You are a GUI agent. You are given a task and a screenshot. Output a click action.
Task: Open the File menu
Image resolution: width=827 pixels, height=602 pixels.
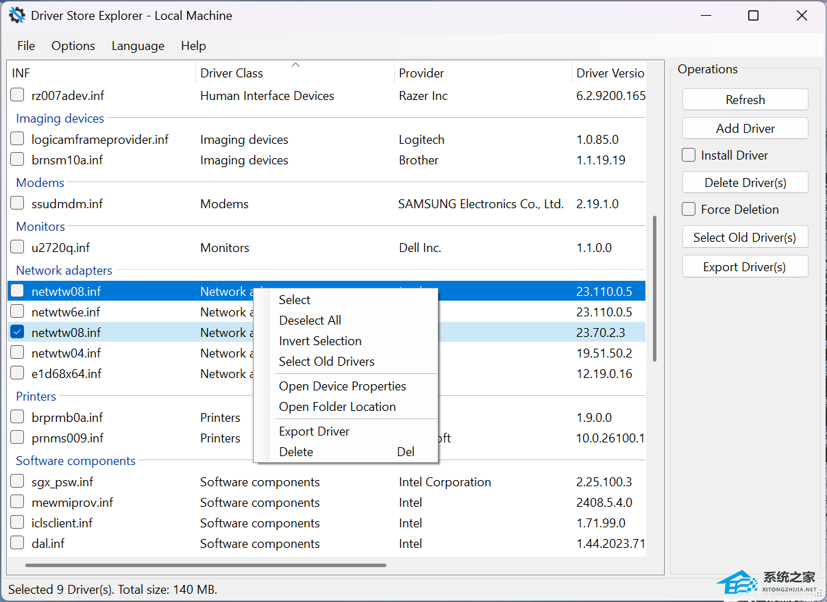tap(26, 46)
